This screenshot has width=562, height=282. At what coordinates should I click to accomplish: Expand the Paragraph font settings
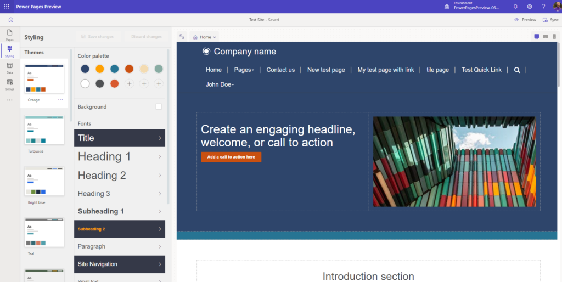(119, 246)
